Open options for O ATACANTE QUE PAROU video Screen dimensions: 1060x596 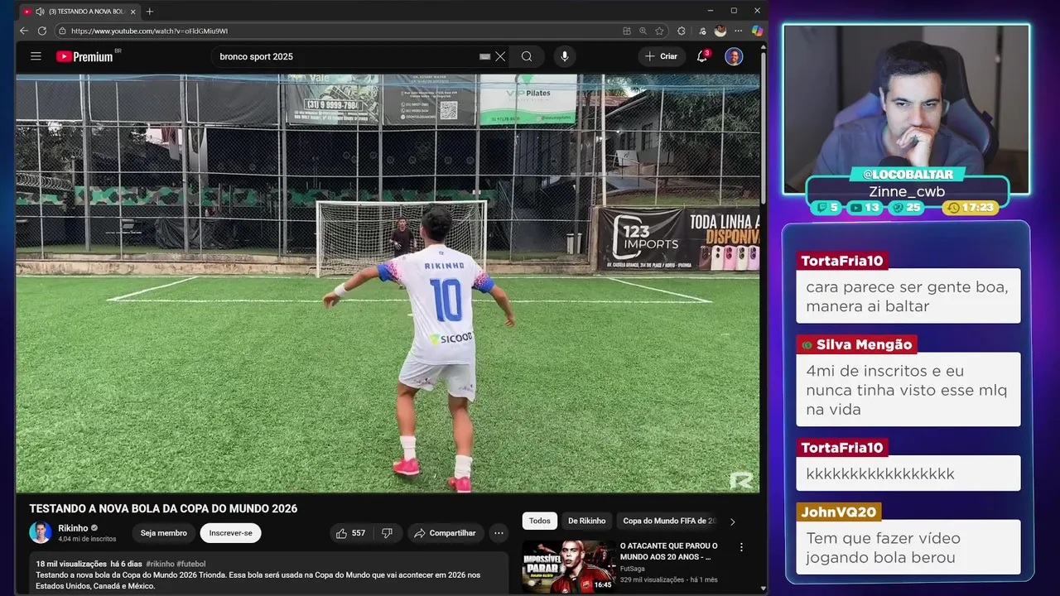[x=741, y=547]
